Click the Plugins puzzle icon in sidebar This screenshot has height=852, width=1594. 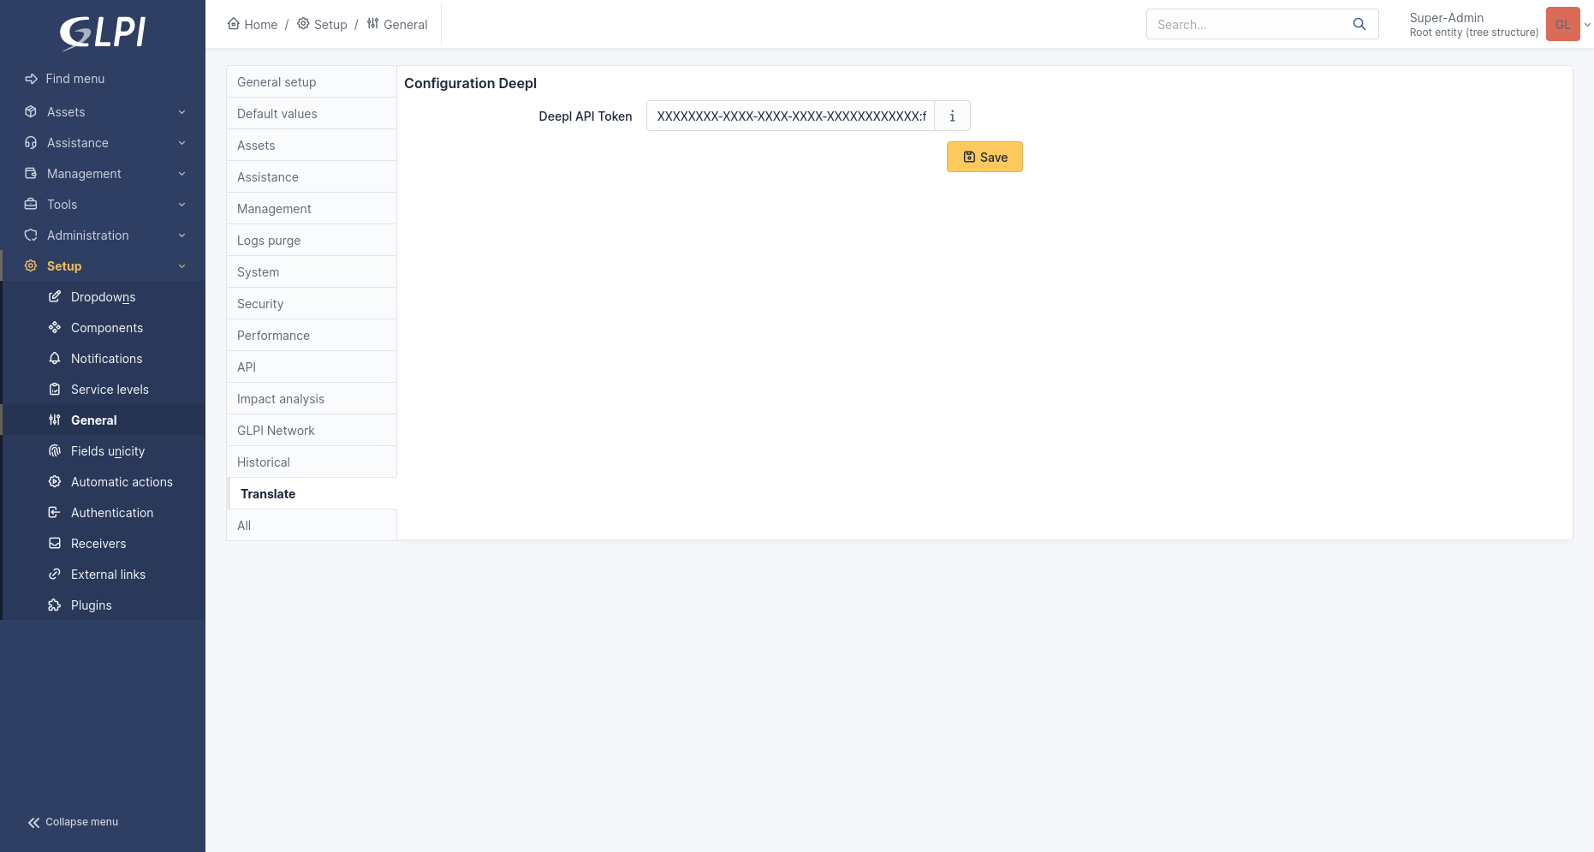click(x=55, y=605)
